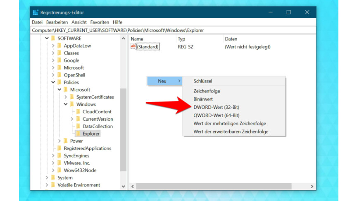
Task: Click the Google folder icon
Action: point(59,60)
